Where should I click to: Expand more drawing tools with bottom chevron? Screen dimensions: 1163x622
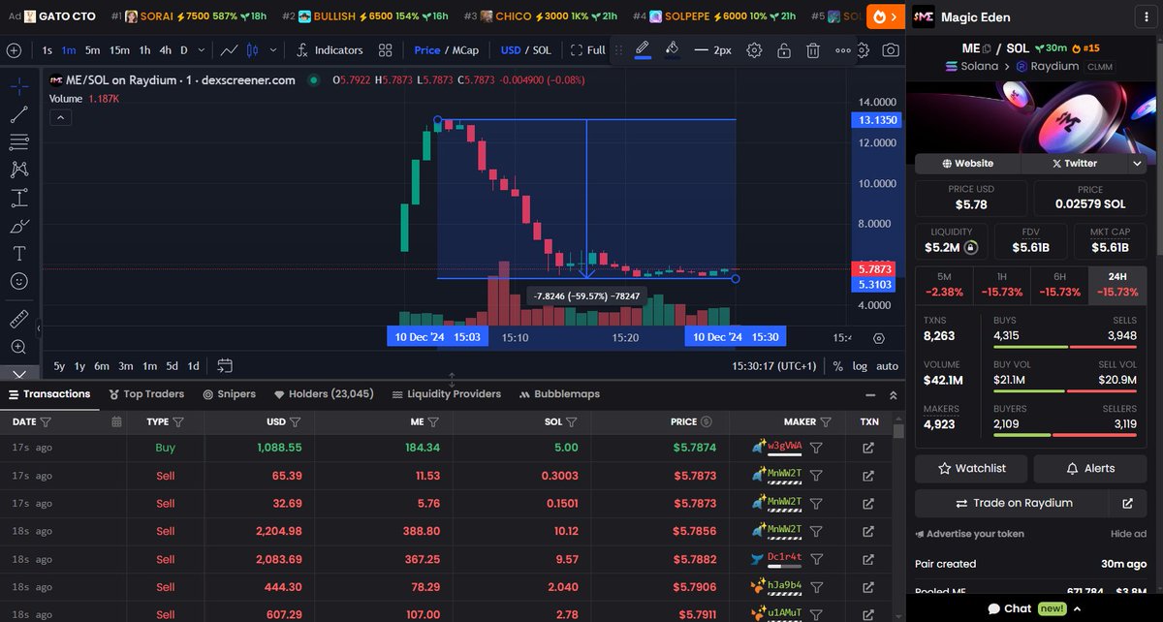18,373
